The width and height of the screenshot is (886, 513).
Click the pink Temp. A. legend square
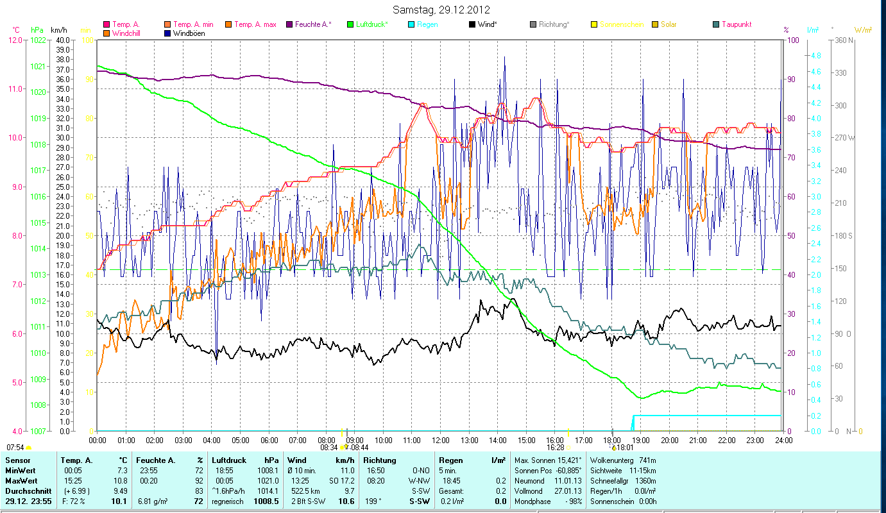(106, 24)
